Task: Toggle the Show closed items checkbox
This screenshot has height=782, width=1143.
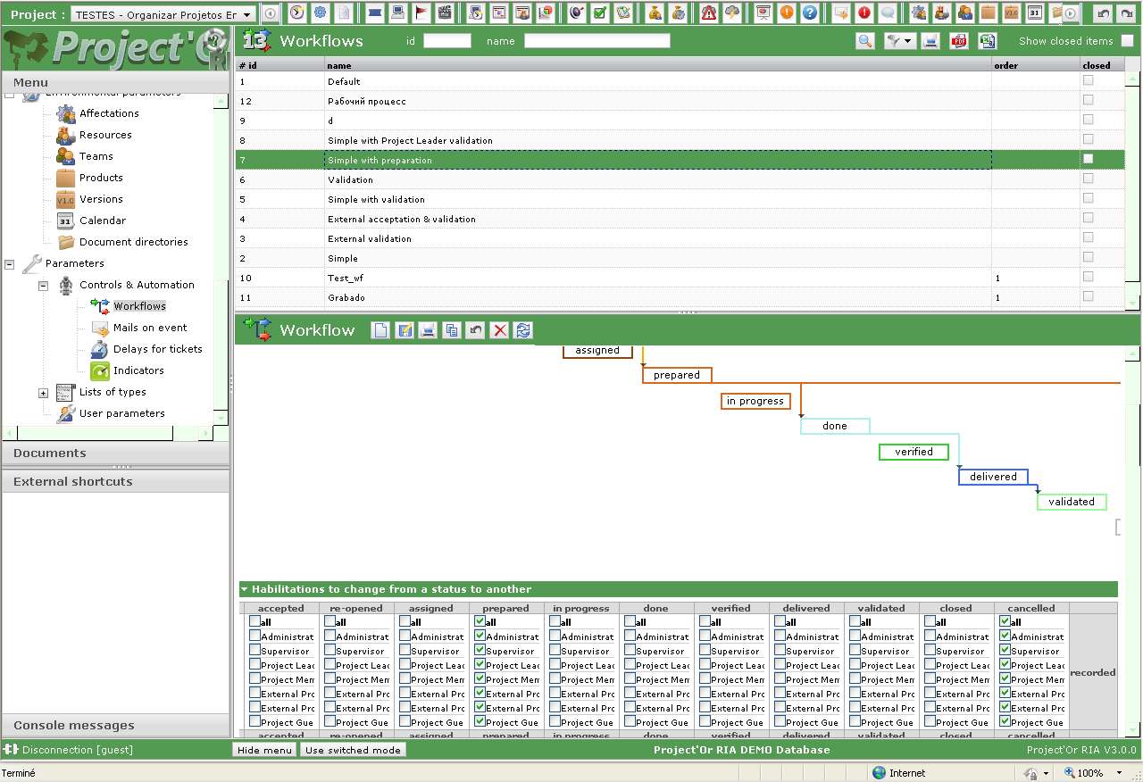Action: pyautogui.click(x=1127, y=41)
